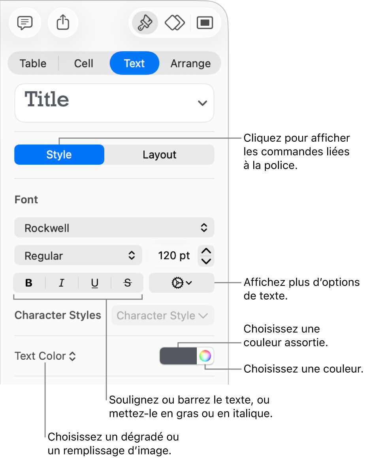Open the Title paragraph style dropdown
The height and width of the screenshot is (458, 371).
(x=114, y=103)
